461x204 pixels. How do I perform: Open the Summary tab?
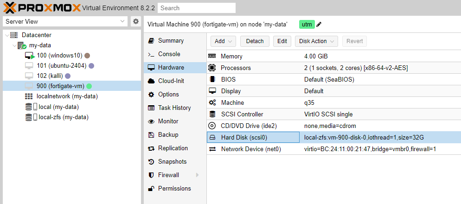(175, 40)
